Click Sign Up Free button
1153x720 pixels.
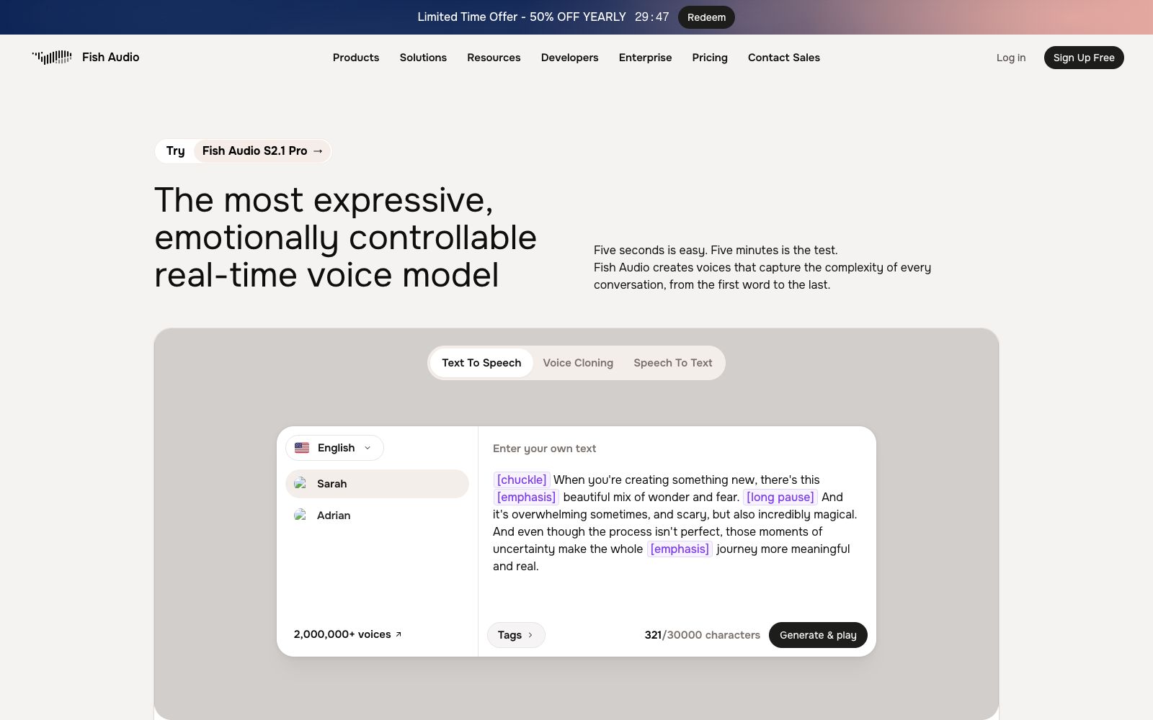(x=1084, y=58)
